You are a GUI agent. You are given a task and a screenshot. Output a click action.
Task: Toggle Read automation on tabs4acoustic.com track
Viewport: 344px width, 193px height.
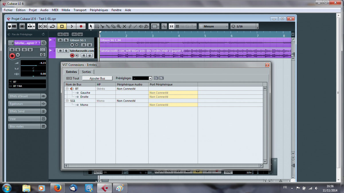point(83,55)
